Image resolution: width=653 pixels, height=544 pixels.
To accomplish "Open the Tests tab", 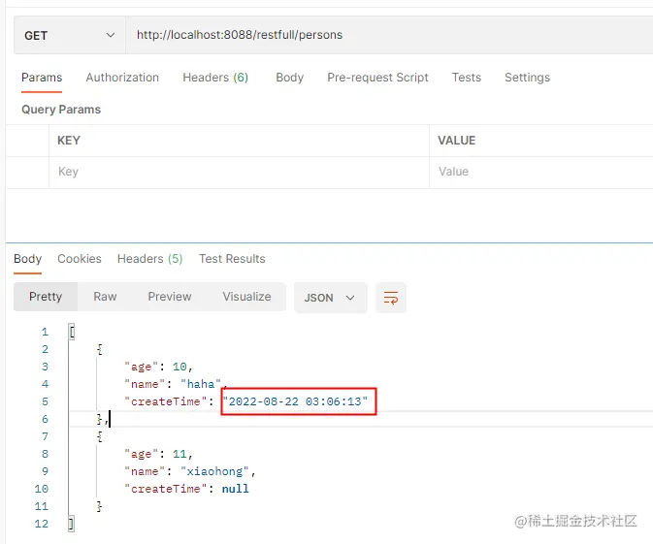I will [467, 78].
